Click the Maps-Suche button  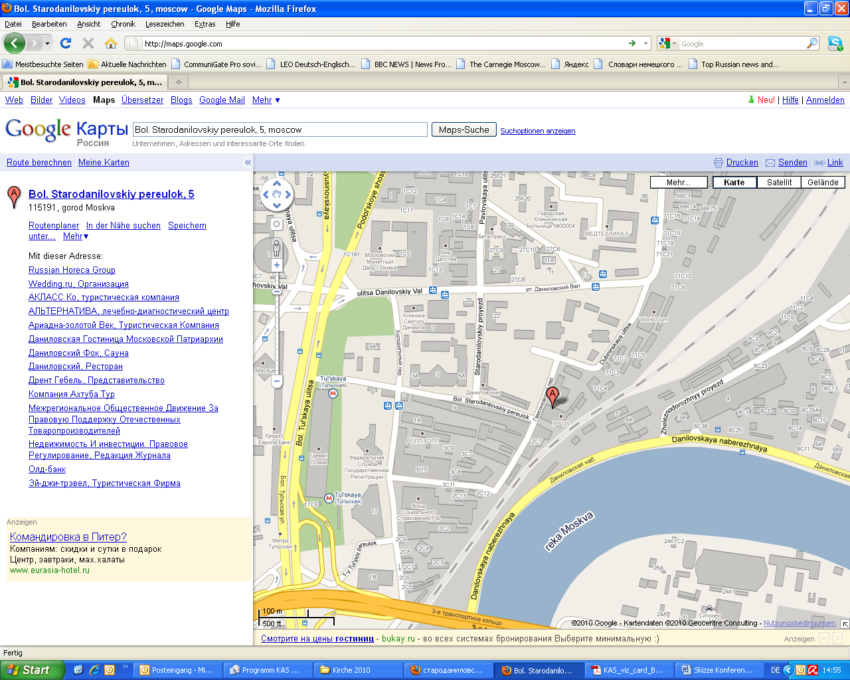coord(464,130)
